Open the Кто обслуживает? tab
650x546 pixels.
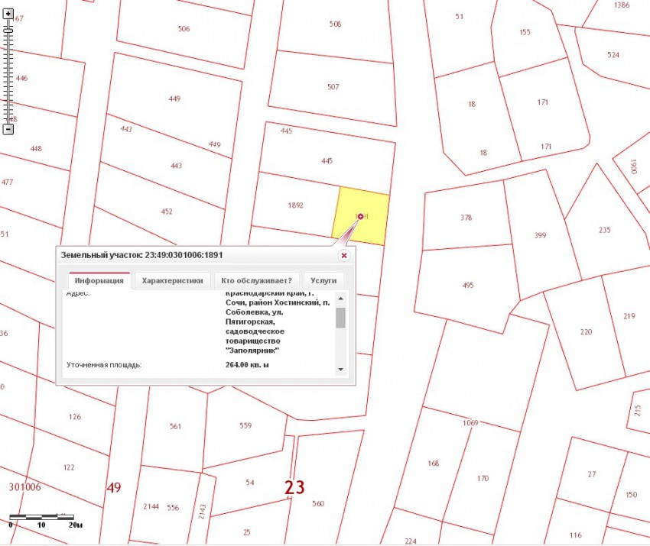256,280
